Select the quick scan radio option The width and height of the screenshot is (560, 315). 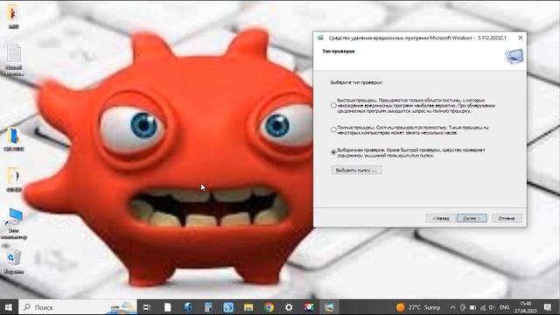333,105
